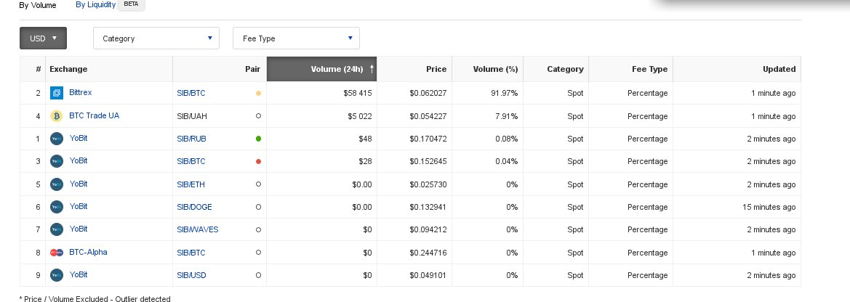
Task: Expand the Category filter dropdown
Action: pos(156,38)
